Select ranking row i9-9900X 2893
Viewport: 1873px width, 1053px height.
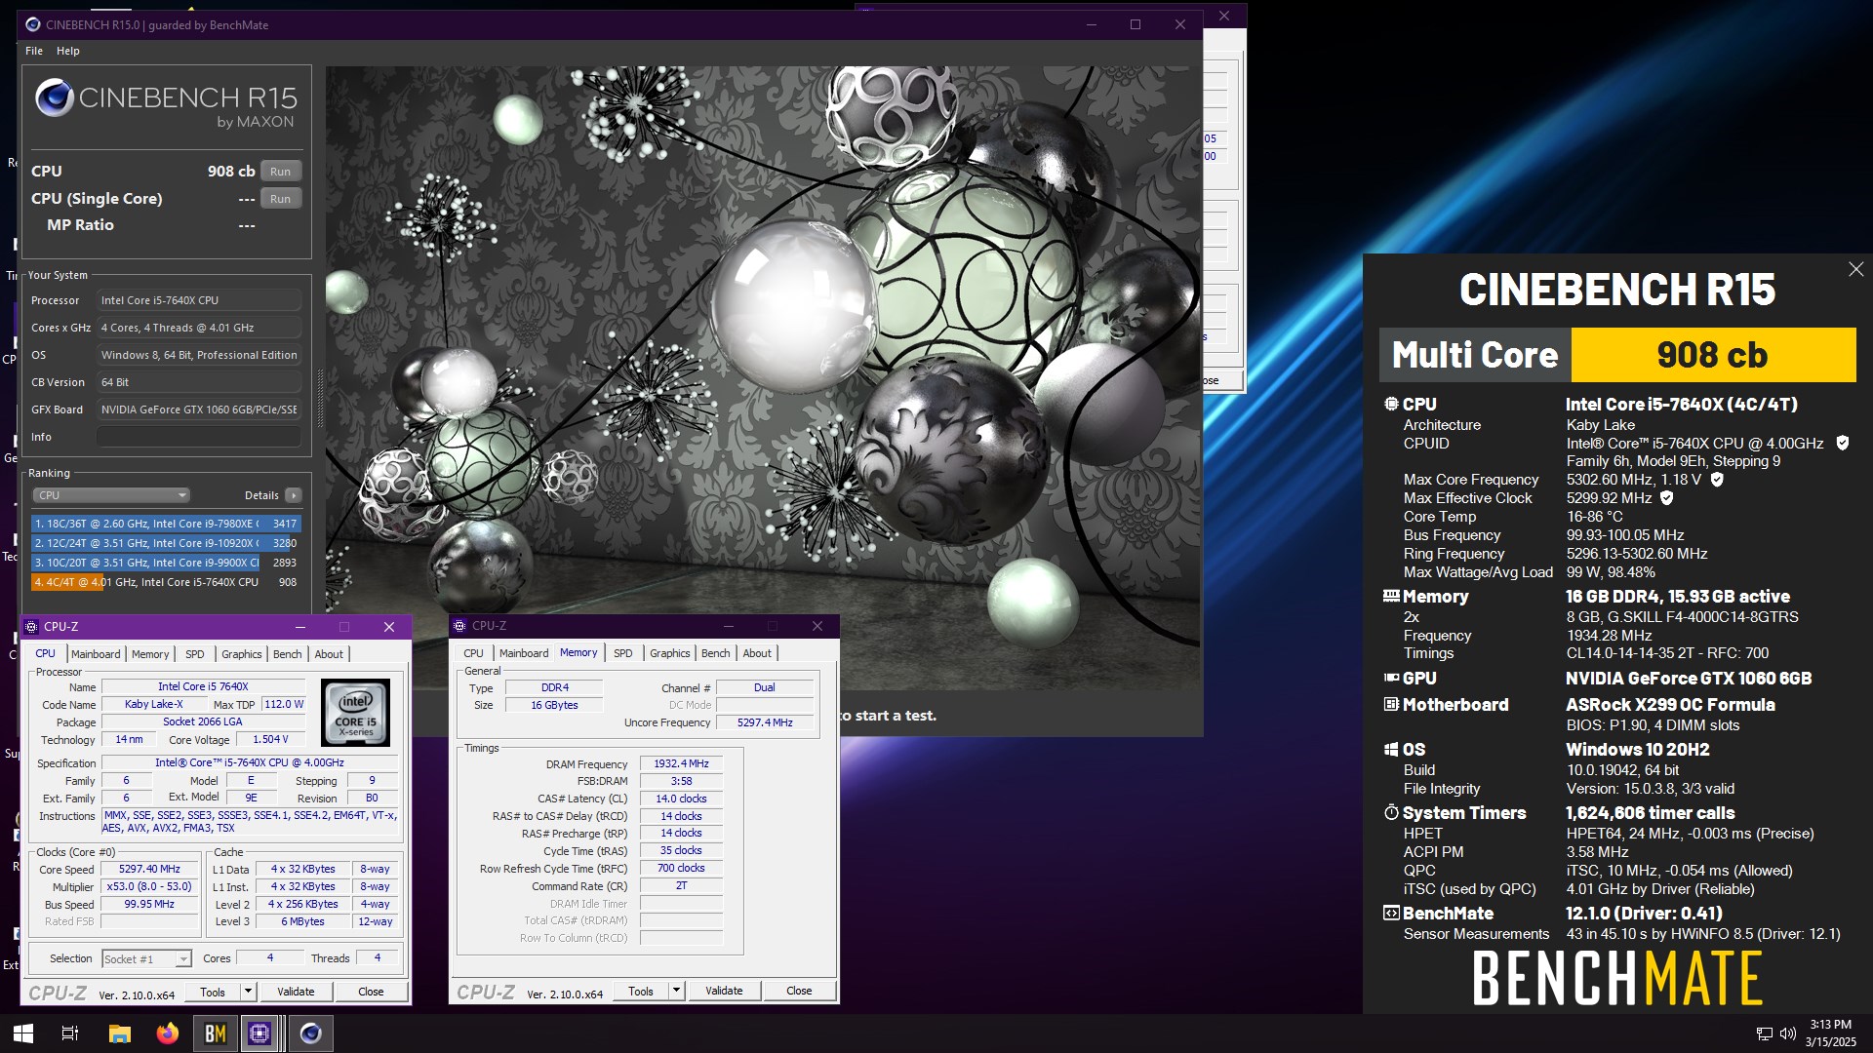[166, 563]
